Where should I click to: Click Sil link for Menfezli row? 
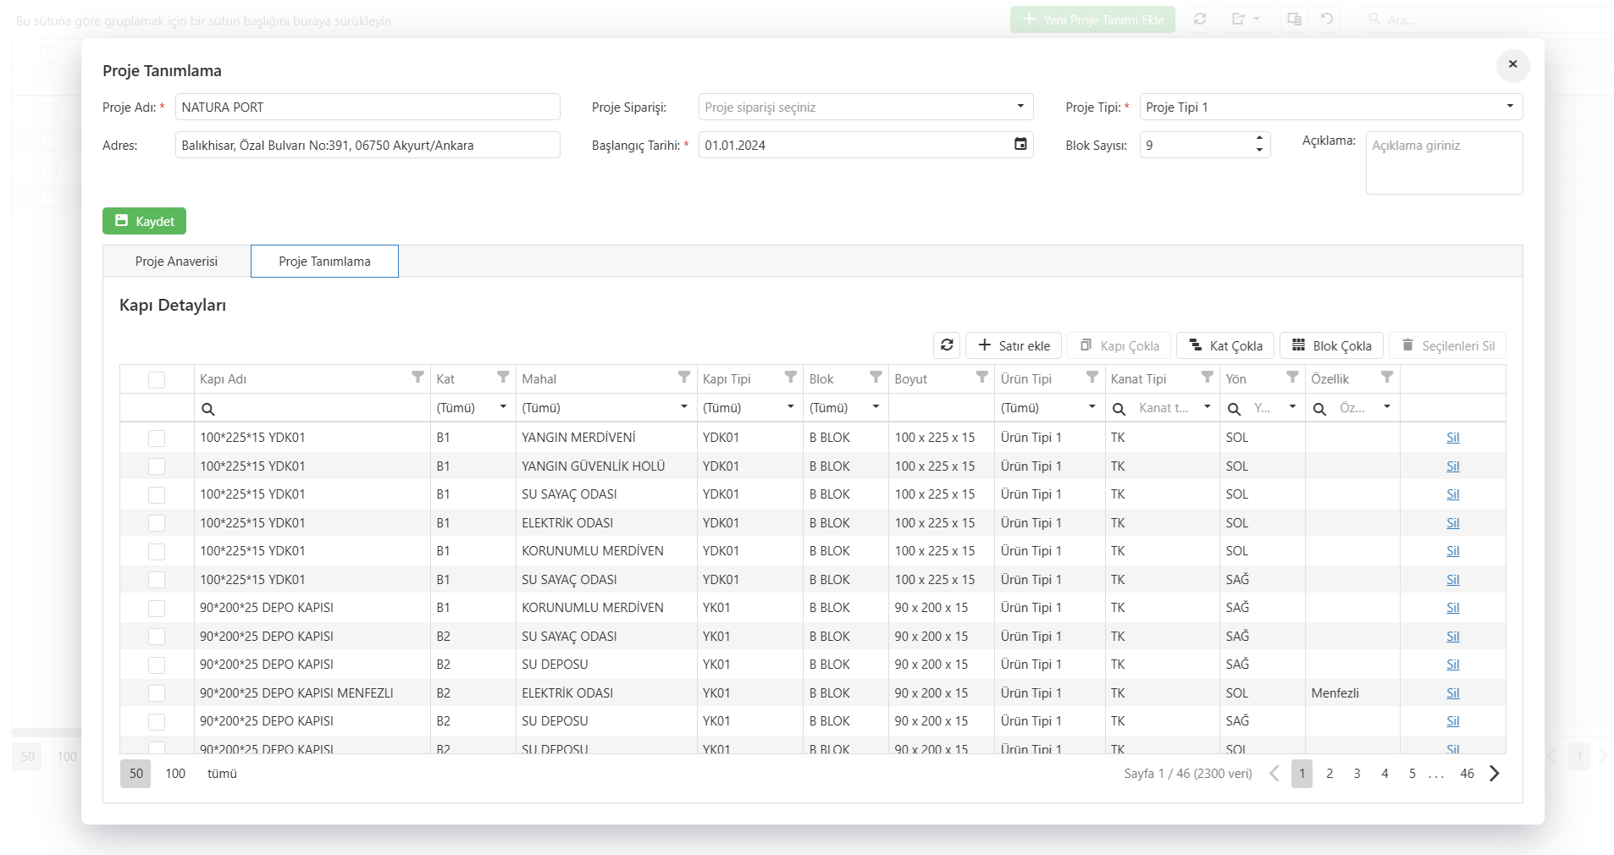tap(1453, 693)
